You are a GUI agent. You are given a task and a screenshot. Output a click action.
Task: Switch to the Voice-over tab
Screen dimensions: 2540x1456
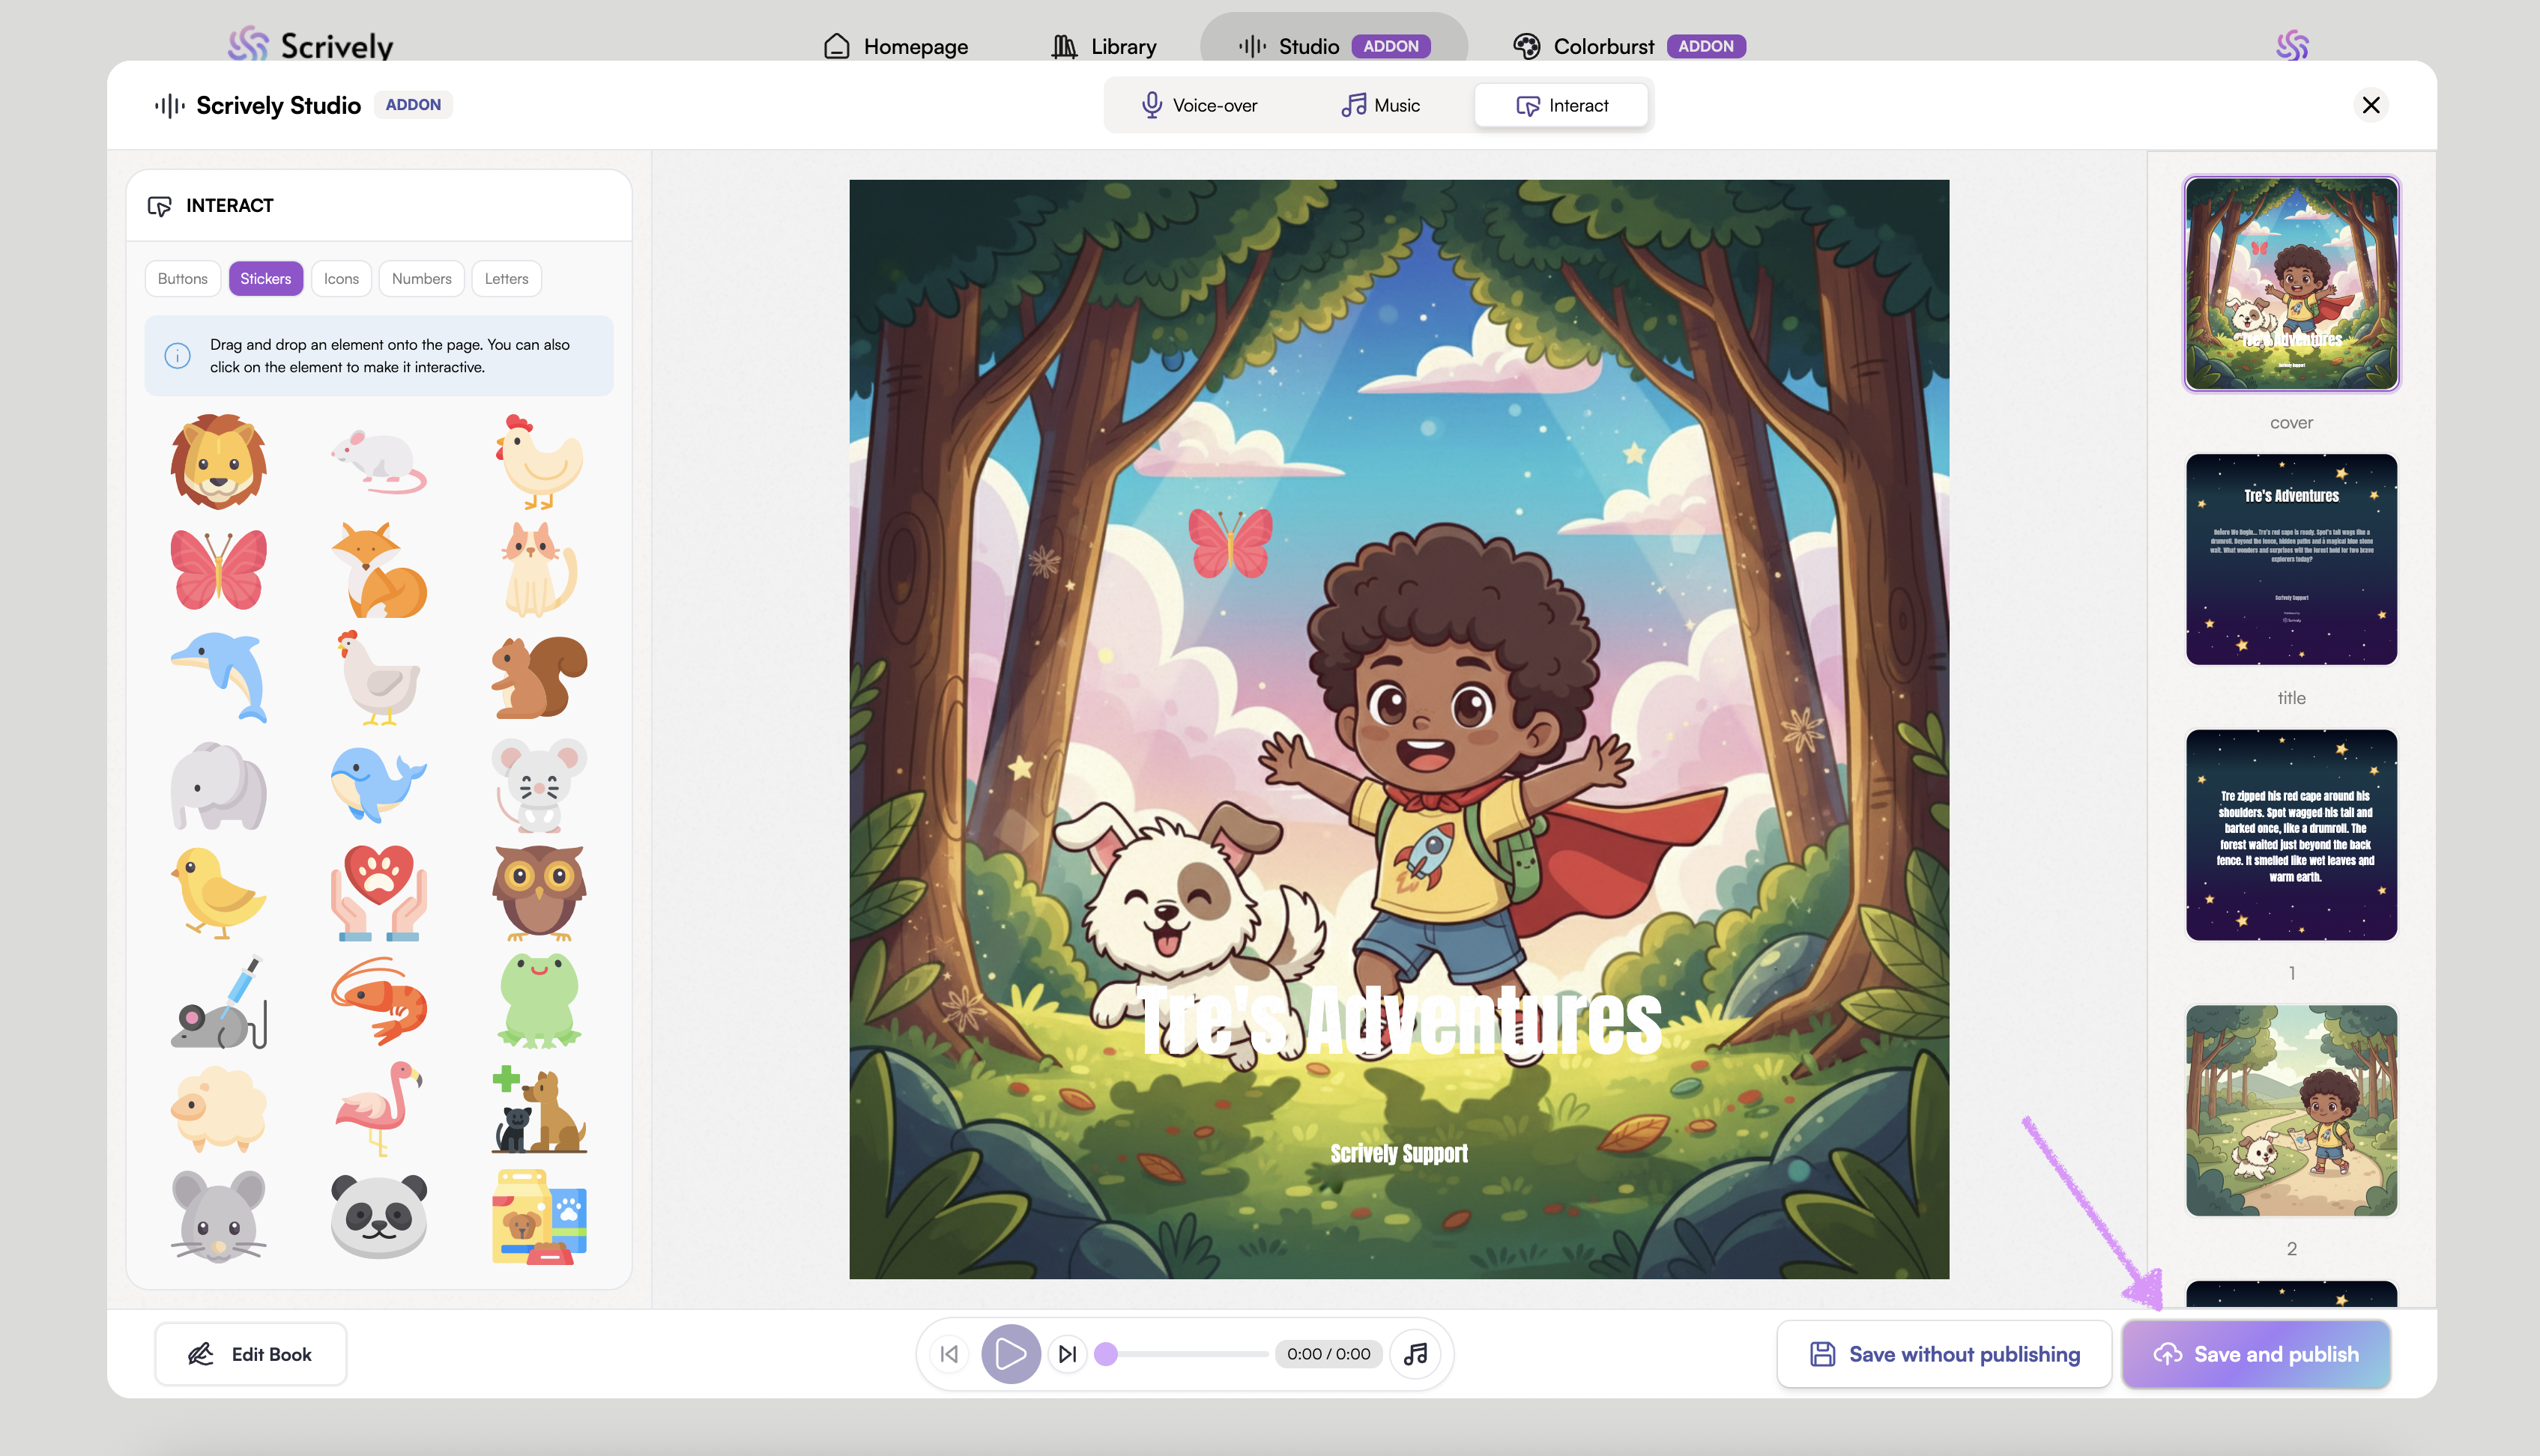tap(1200, 105)
